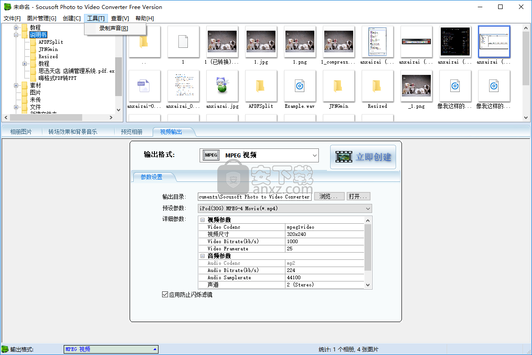Select the JPNGmin folder in tree
Screen dimensions: 532x355
[x=48, y=49]
